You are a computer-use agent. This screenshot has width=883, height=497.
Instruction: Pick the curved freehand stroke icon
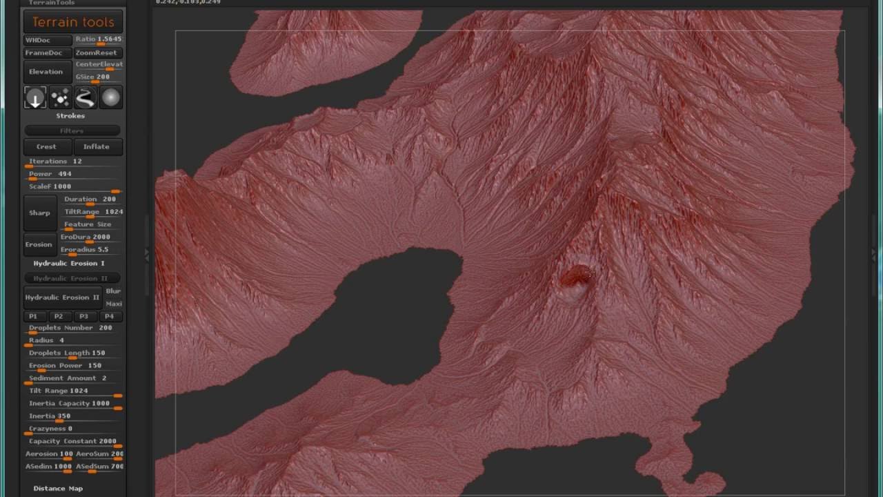(x=85, y=98)
